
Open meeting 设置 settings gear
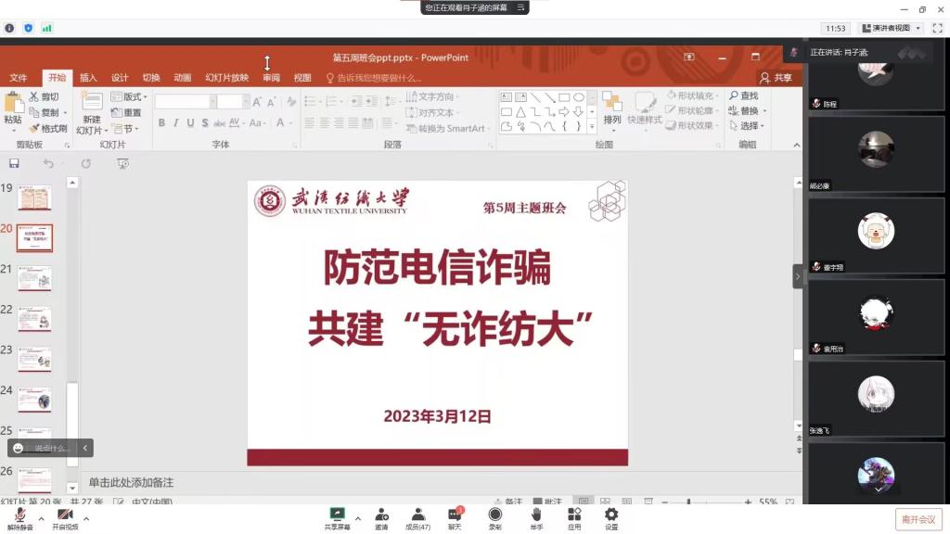[x=611, y=518]
